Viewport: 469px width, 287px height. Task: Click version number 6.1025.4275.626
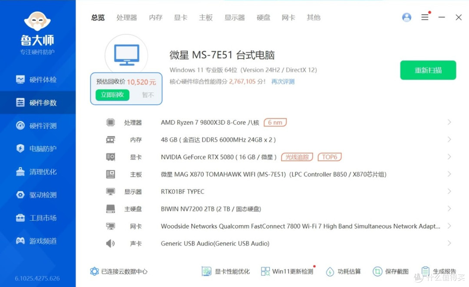pyautogui.click(x=37, y=278)
